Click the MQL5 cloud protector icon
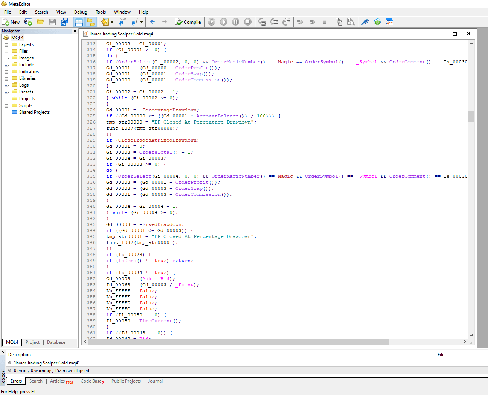This screenshot has width=488, height=395. 377,22
